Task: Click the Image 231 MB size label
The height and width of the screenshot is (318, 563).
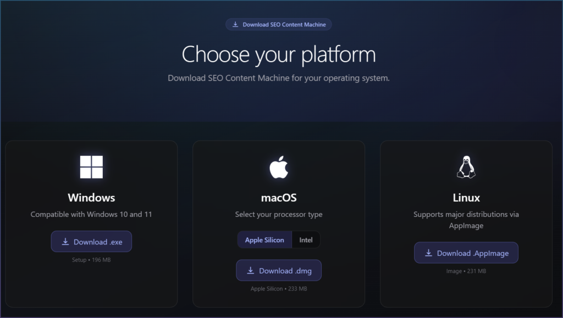Action: click(466, 271)
